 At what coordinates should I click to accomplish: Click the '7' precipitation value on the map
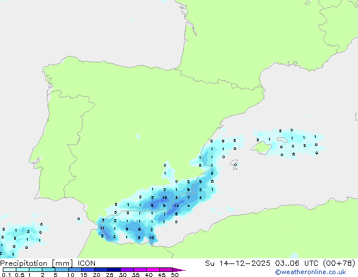coord(189,197)
